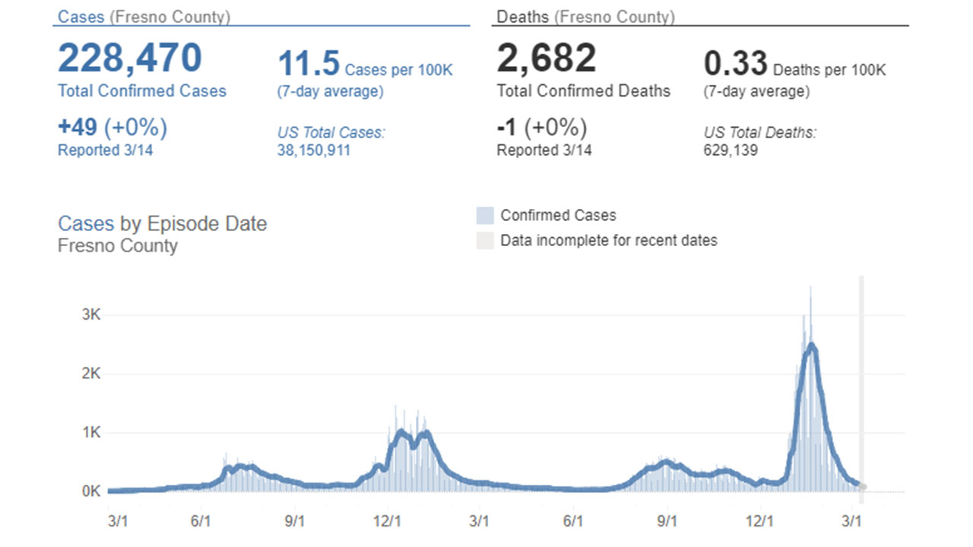973x547 pixels.
Task: Click the 0.33 deaths per 100K value
Action: coord(735,65)
